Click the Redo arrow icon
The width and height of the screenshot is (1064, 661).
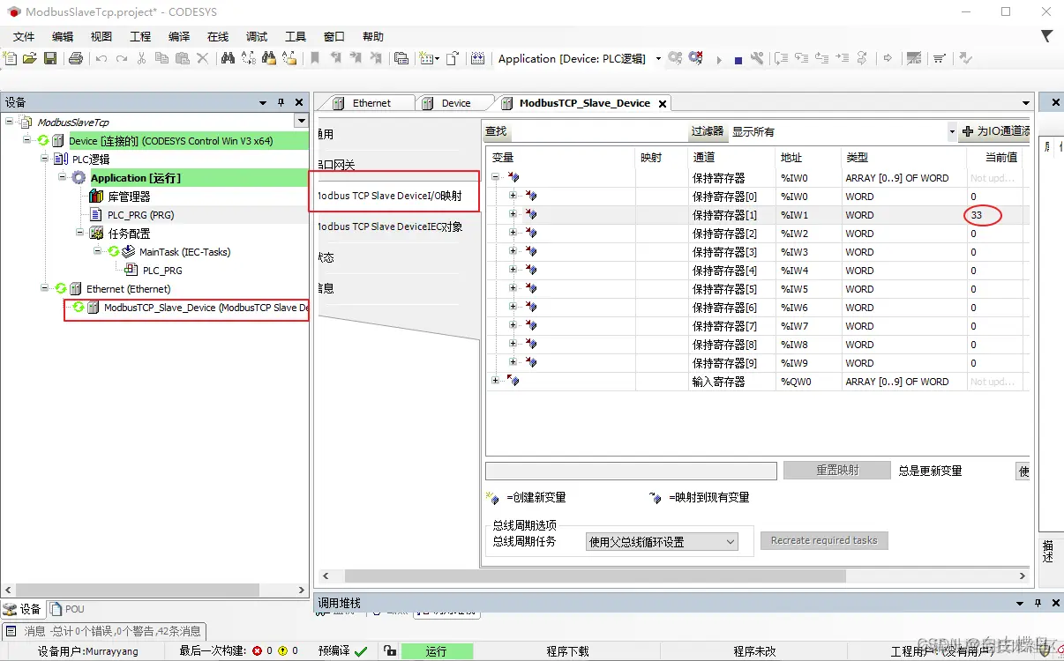[x=122, y=59]
